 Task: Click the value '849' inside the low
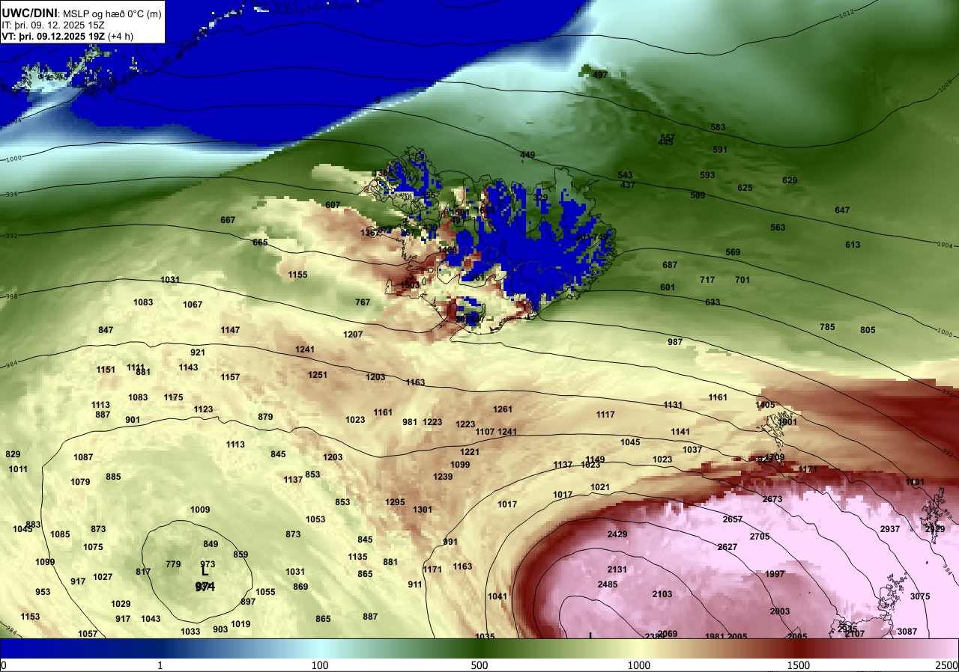(x=211, y=544)
